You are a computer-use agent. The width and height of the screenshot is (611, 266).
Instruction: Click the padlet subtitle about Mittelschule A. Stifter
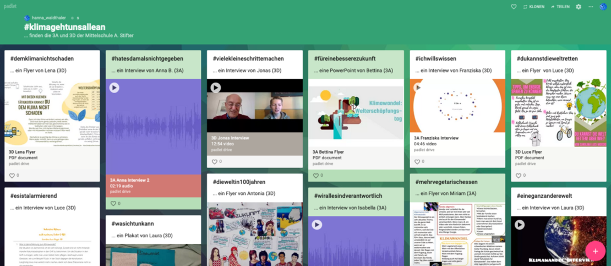click(x=79, y=36)
